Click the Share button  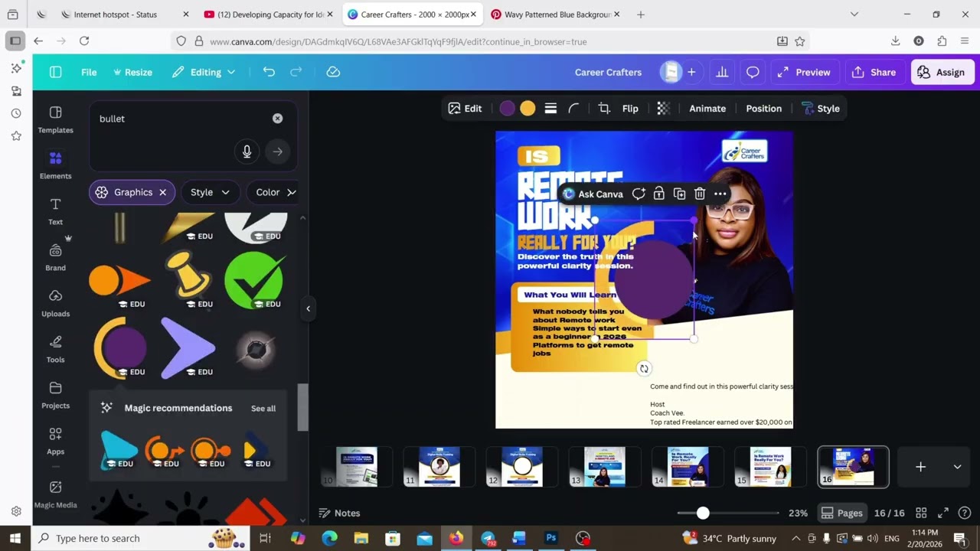pos(874,72)
